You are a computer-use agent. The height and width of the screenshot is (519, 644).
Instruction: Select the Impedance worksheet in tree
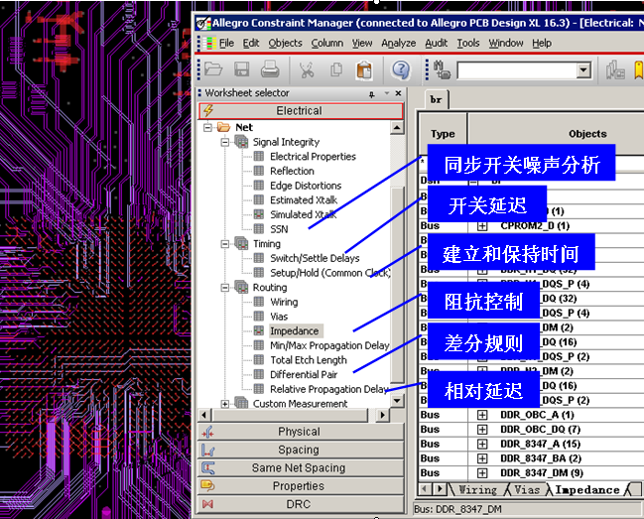294,330
